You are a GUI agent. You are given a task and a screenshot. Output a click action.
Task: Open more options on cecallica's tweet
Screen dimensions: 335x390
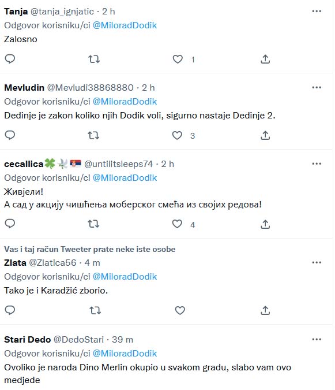[317, 164]
